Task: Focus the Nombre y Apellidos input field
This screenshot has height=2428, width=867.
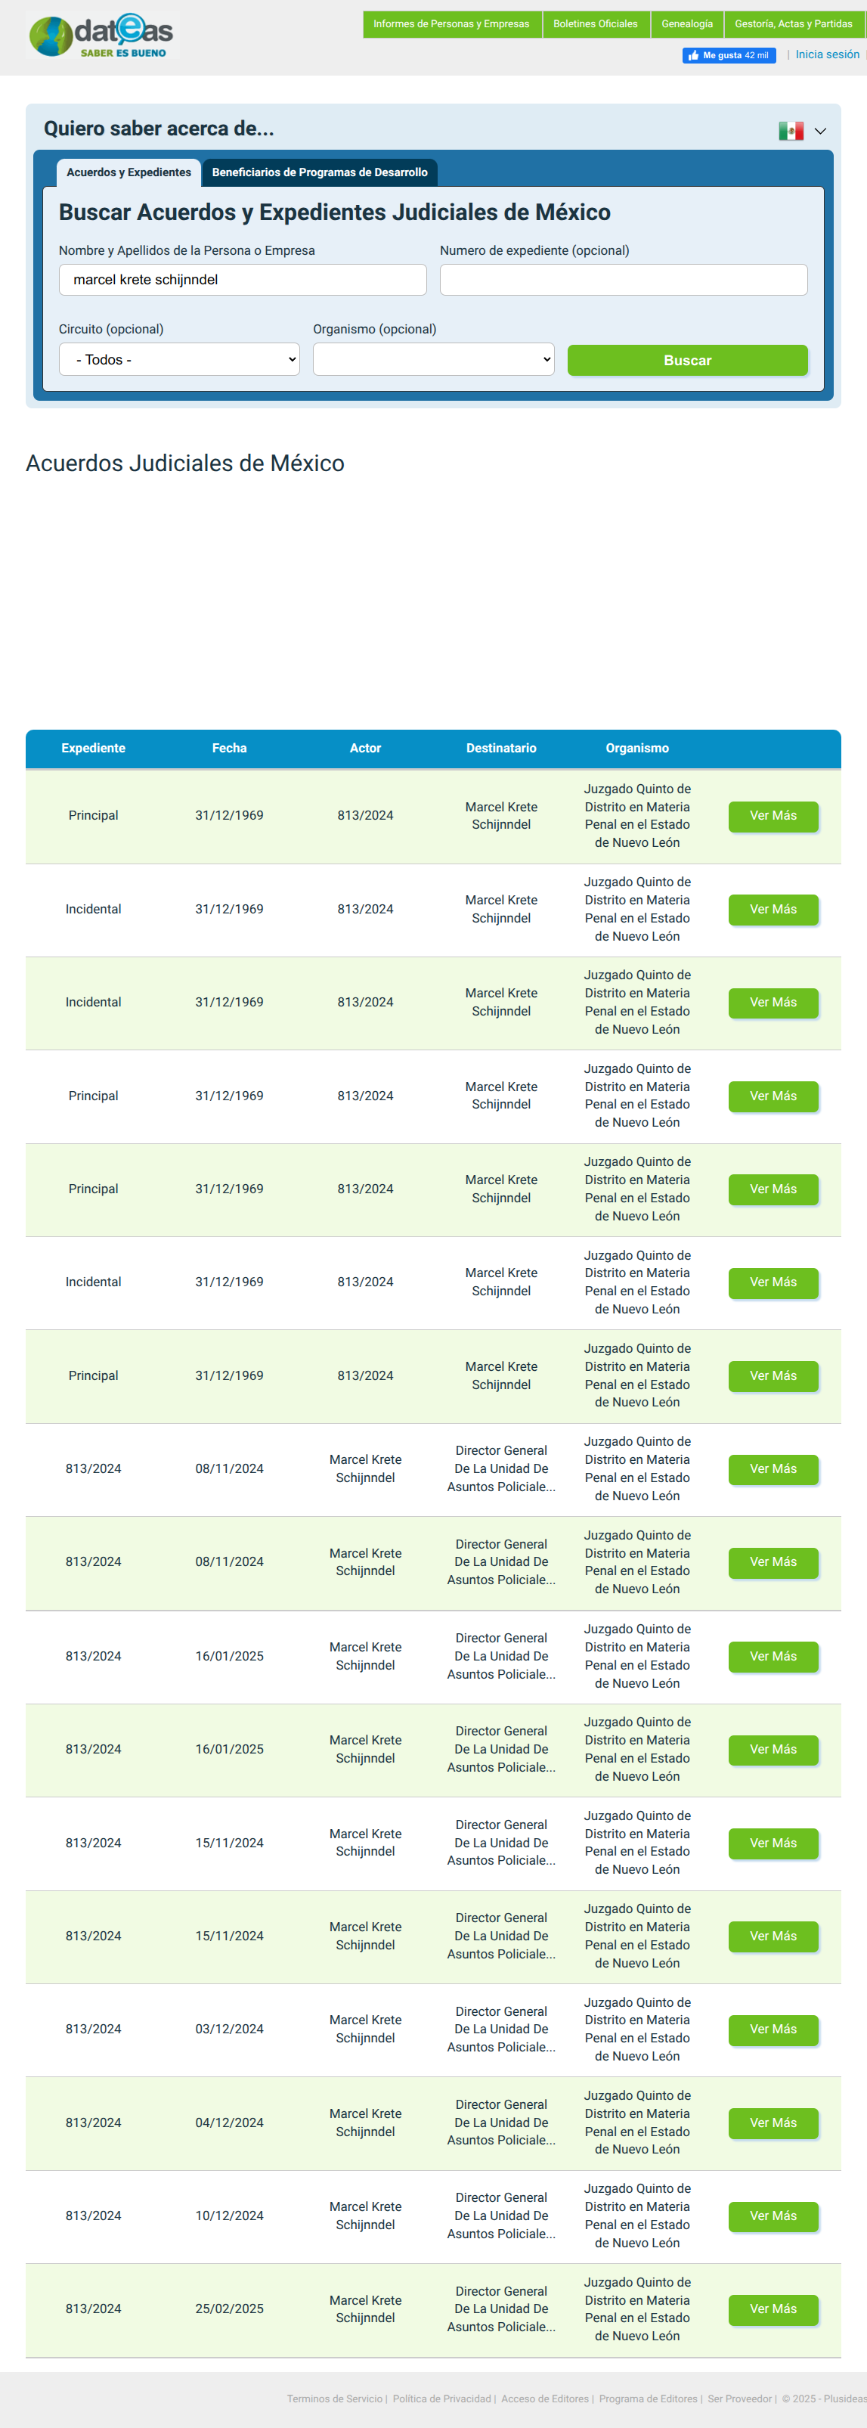Action: [x=242, y=280]
